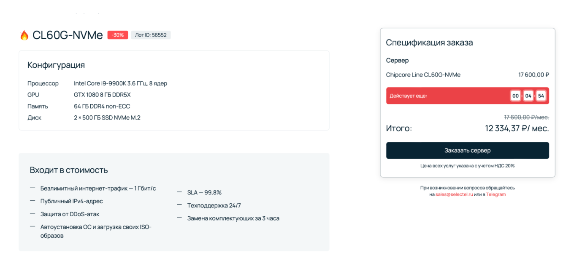This screenshot has height=279, width=574.
Task: Click the Действует еще label in red banner
Action: (408, 96)
